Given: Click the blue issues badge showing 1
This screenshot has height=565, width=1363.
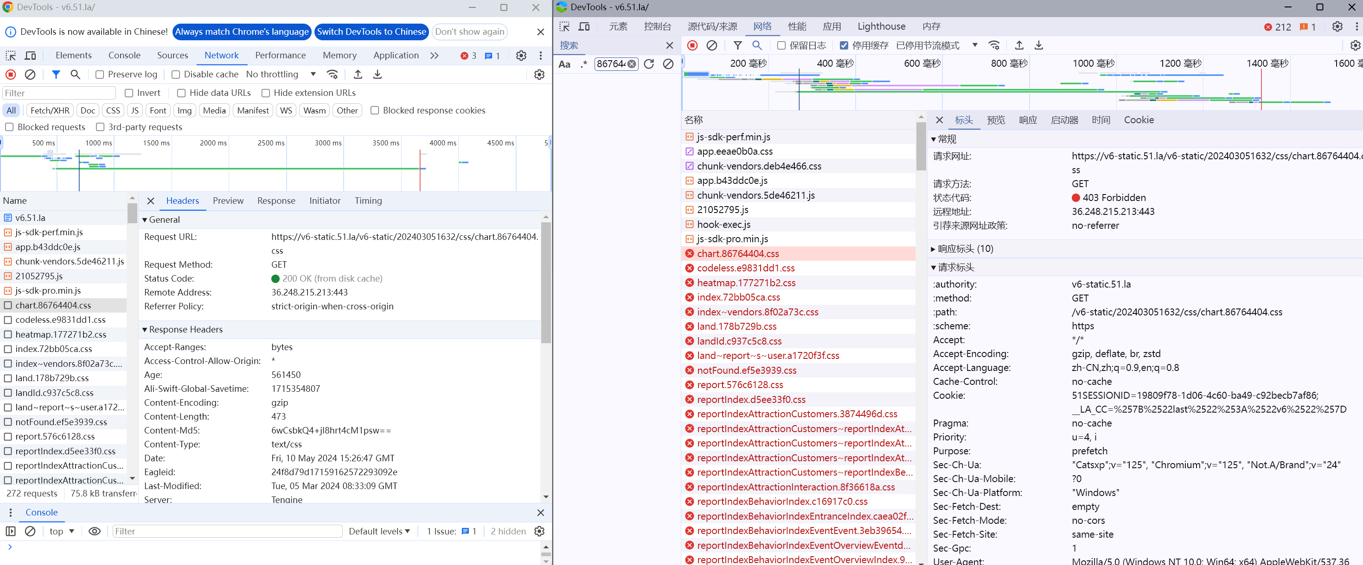Looking at the screenshot, I should coord(493,56).
